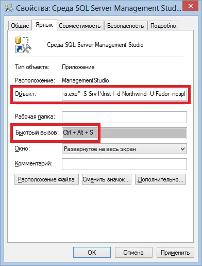Expand the Окно dropdown arrow

coord(182,149)
